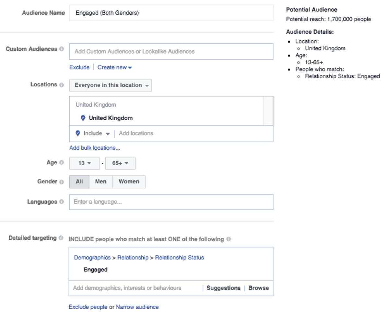Click the Detailed targeting info icon
Image resolution: width=389 pixels, height=317 pixels.
coord(61,238)
